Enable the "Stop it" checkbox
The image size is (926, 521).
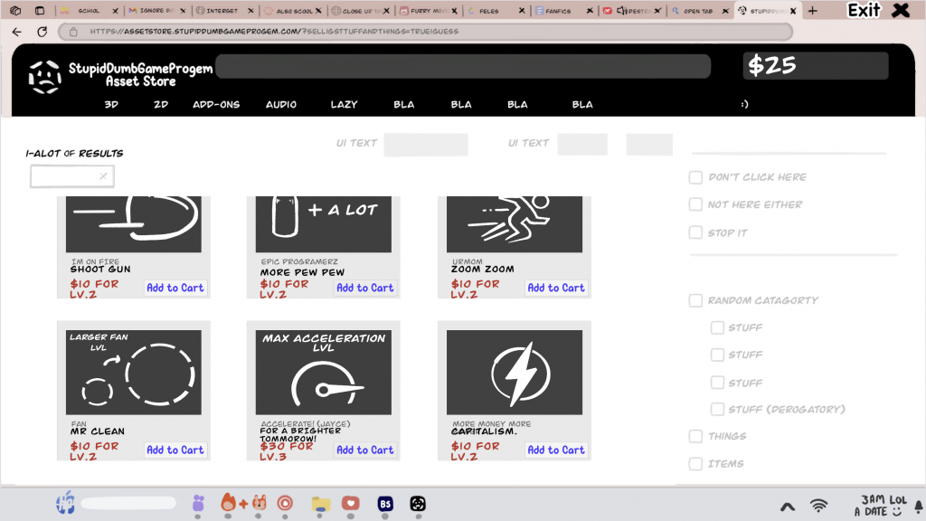(695, 232)
